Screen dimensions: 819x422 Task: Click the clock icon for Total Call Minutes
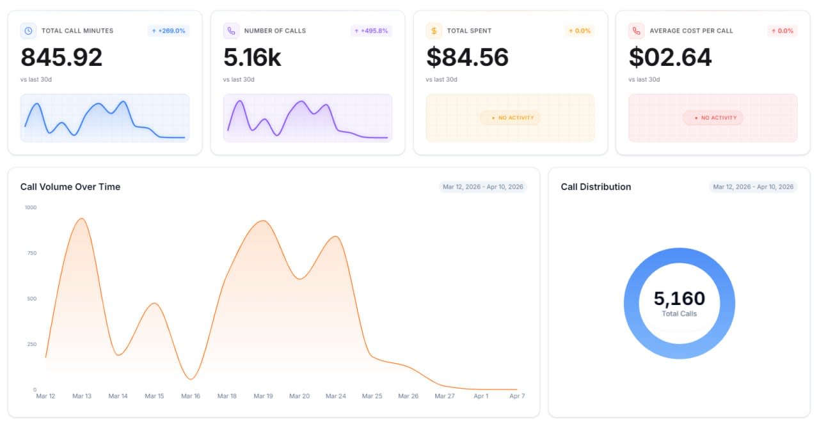(x=28, y=31)
